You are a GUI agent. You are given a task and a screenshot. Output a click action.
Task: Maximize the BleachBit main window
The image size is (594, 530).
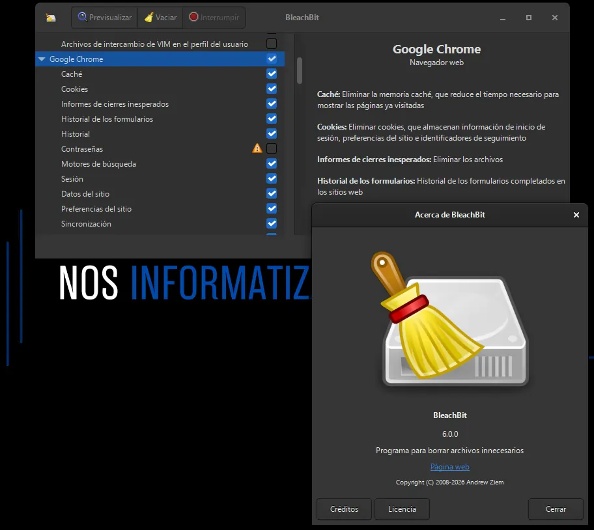click(x=529, y=18)
